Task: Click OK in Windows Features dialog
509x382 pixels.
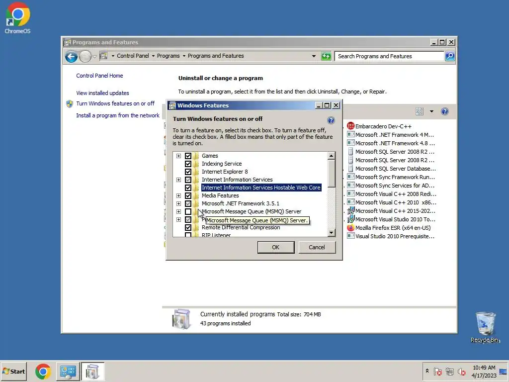Action: point(275,247)
